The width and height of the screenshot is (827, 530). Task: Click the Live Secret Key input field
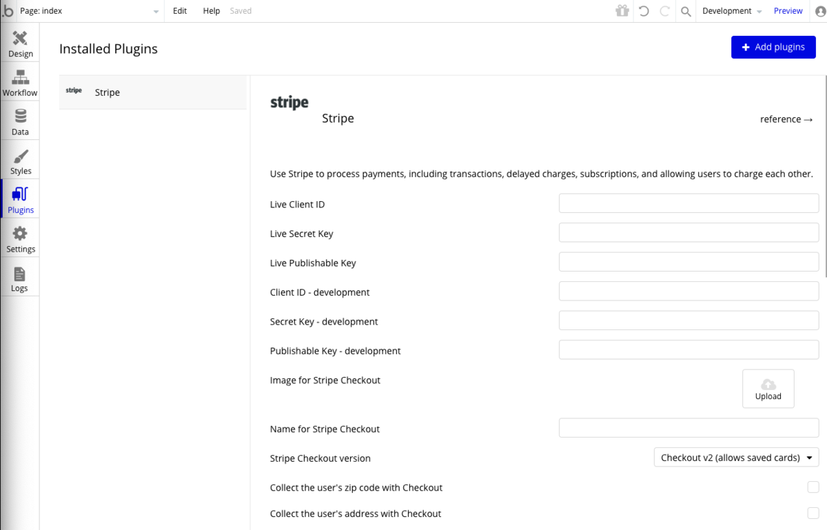[688, 233]
